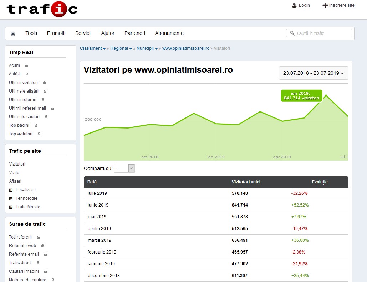This screenshot has height=282, width=367.
Task: Click the magnifier icon in search box
Action: coord(292,33)
